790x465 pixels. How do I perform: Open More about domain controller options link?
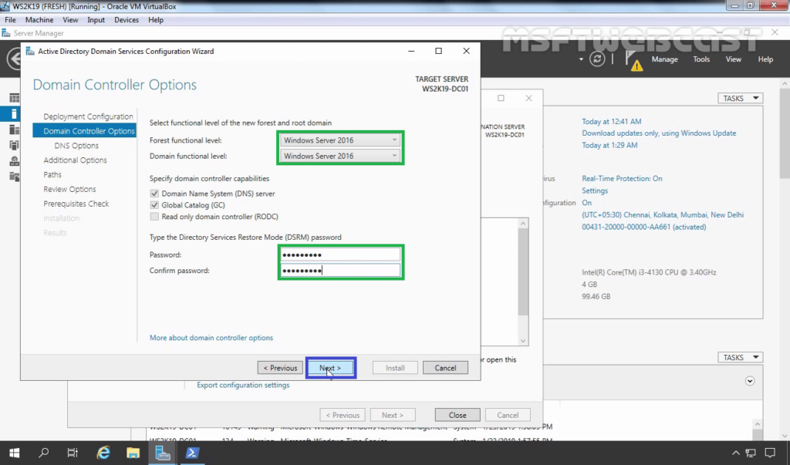pyautogui.click(x=211, y=338)
